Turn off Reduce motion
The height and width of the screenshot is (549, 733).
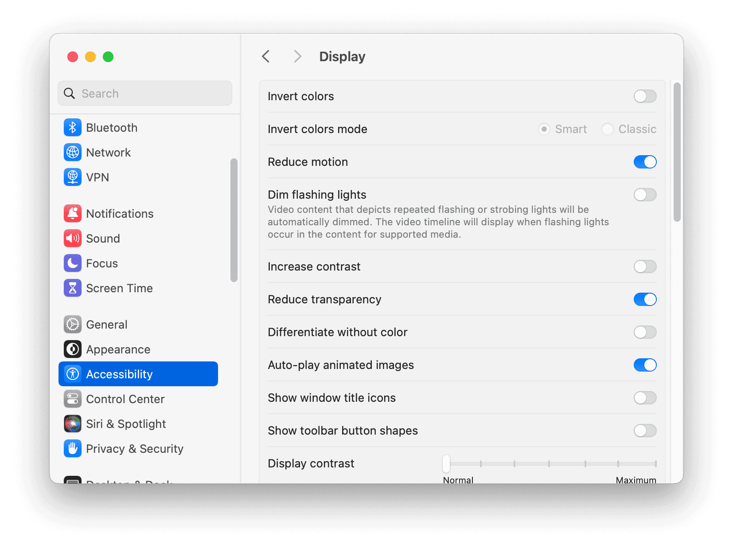click(x=645, y=162)
